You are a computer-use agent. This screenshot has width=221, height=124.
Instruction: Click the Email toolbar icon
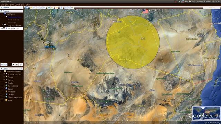coord(66,8)
